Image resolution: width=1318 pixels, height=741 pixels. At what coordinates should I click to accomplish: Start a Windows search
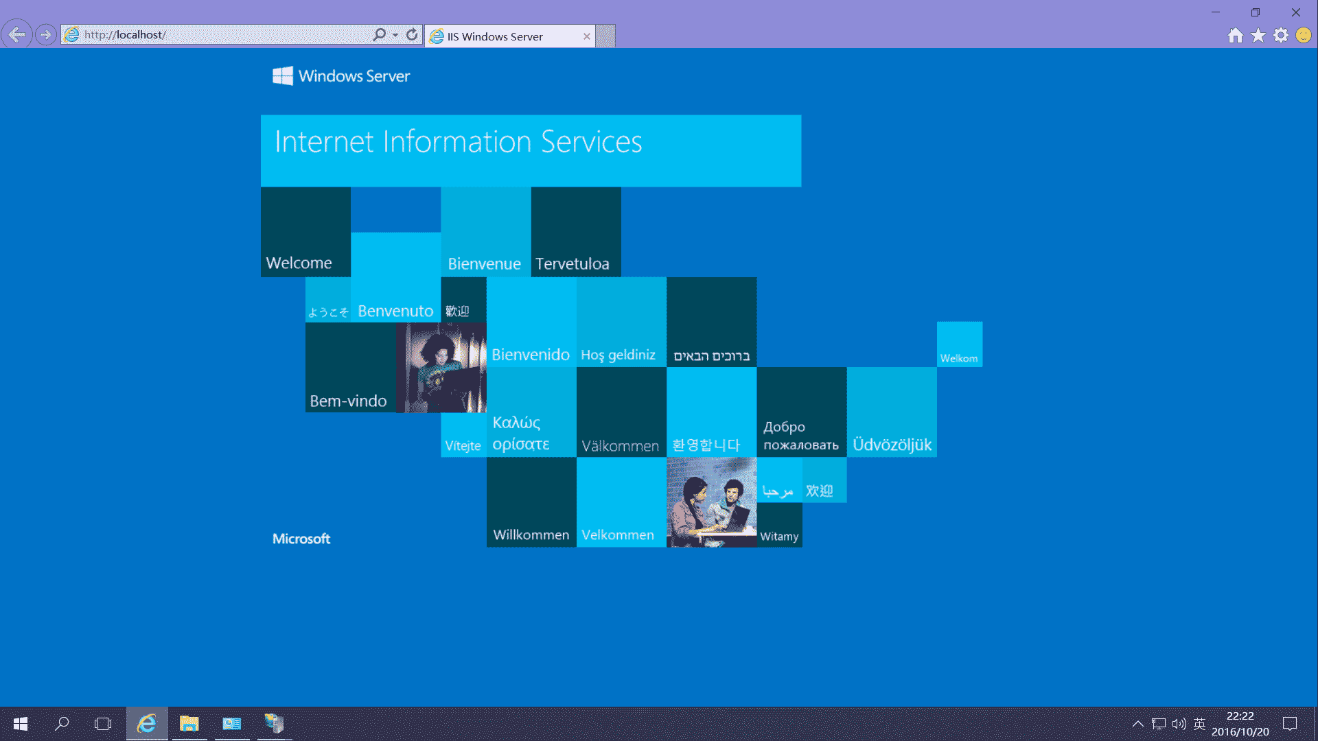(x=61, y=723)
